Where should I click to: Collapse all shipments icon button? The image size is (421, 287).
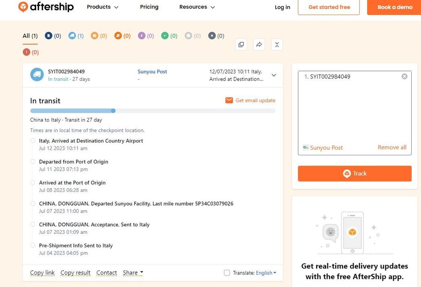coord(277,45)
